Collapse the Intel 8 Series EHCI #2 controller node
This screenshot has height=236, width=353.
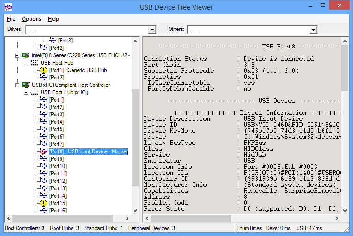pos(18,55)
